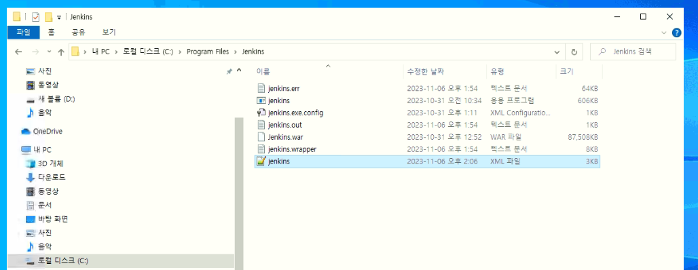Viewport: 698px width, 270px height.
Task: Click Program Files in the address path
Action: (x=208, y=52)
